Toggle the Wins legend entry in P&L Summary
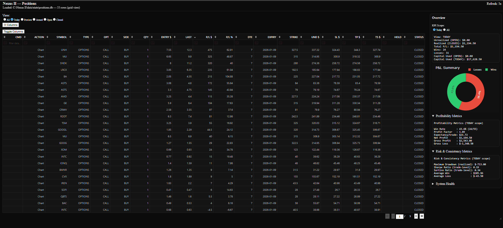 pos(491,70)
